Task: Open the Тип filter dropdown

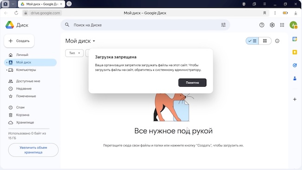Action: pyautogui.click(x=74, y=53)
